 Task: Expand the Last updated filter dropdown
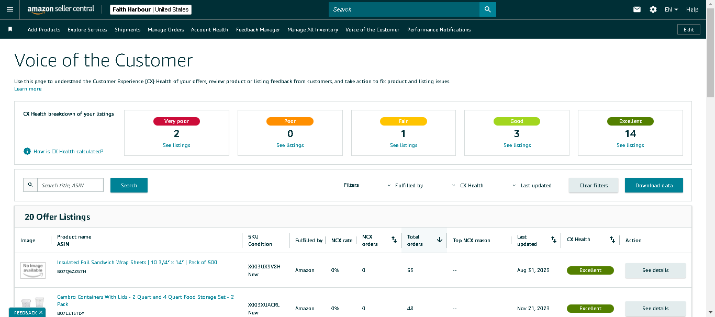(x=532, y=185)
